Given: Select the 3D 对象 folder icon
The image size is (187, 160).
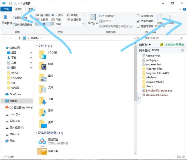Looking at the screenshot, I should tap(43, 55).
